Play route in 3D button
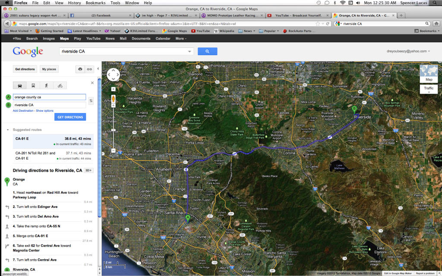Image resolution: width=442 pixels, height=276 pixels. coord(89,170)
